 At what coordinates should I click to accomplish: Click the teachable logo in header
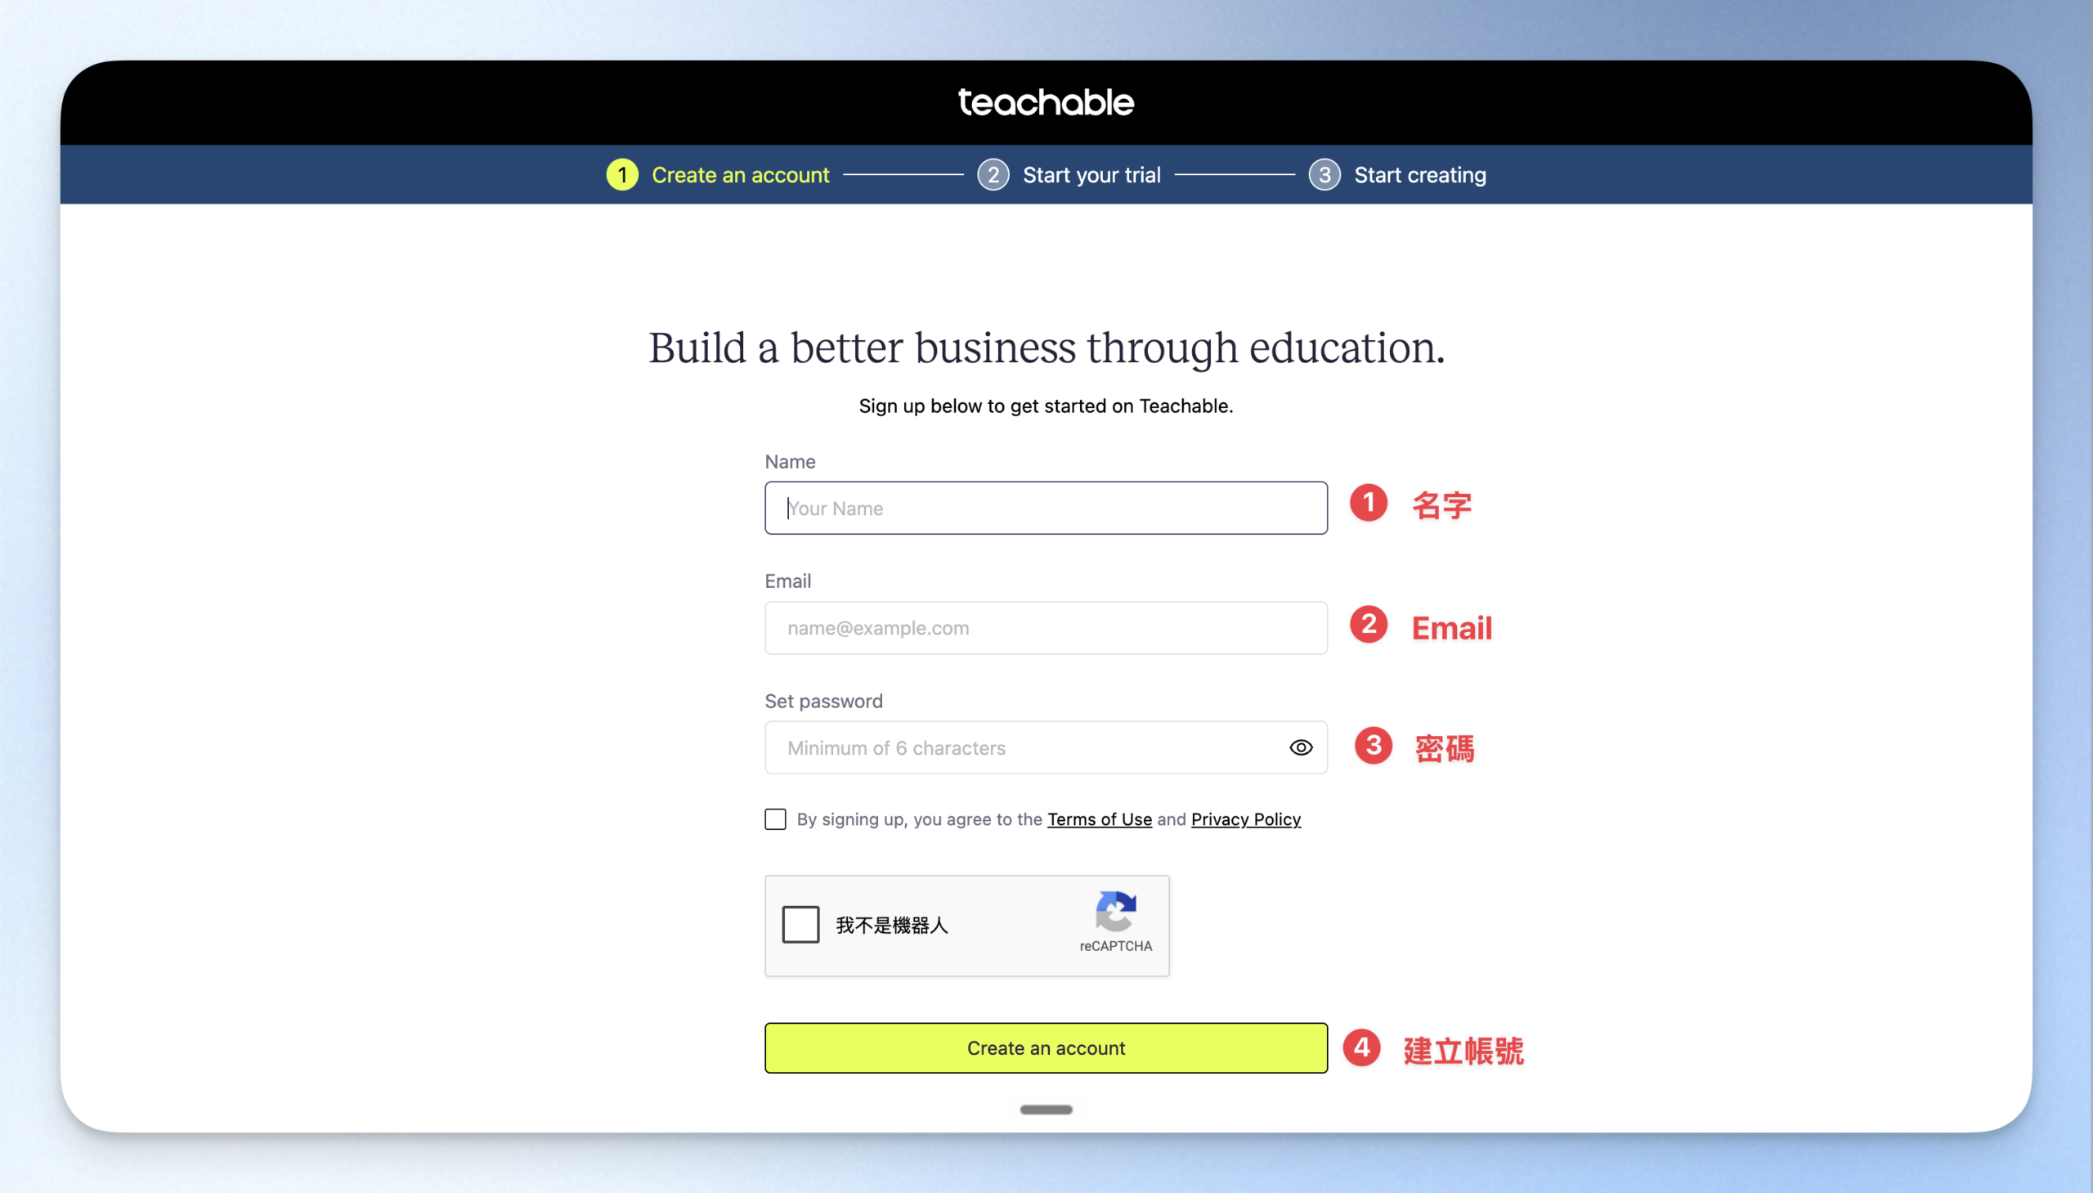click(1046, 102)
